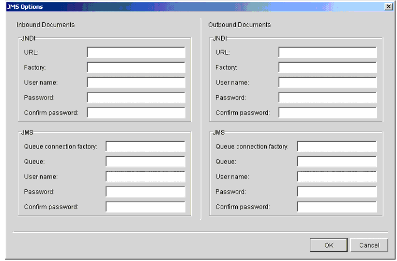This screenshot has height=261, width=397.
Task: Dismiss dialog with the Cancel button
Action: pyautogui.click(x=369, y=245)
